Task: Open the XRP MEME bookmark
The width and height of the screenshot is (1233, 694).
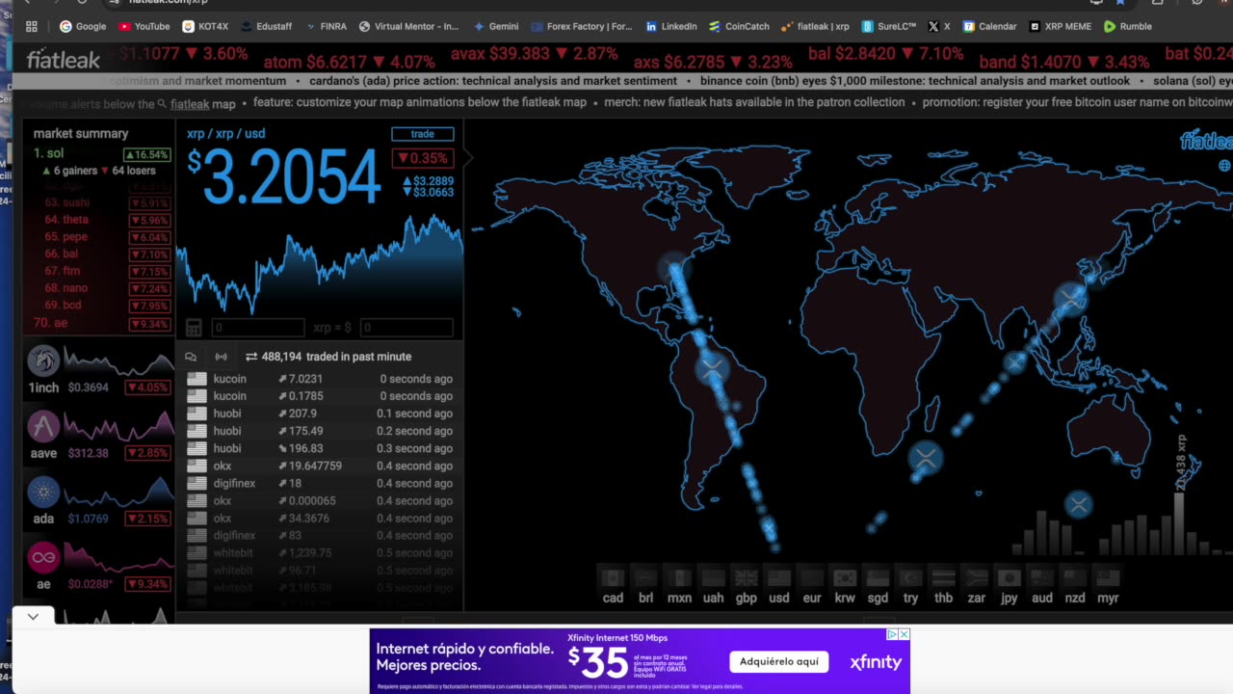Action: [1059, 26]
